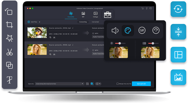Click the noise preview image in popup
The height and width of the screenshot is (103, 188).
pos(150,53)
